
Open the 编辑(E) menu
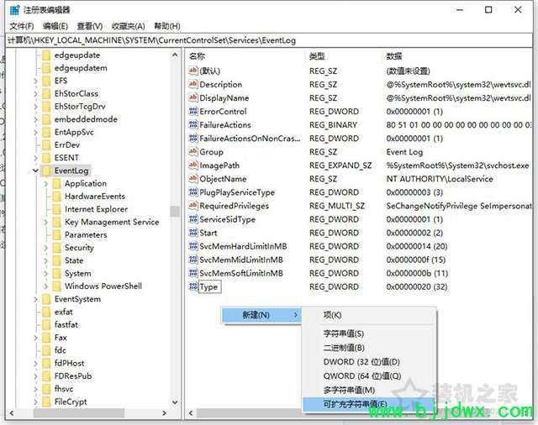pos(55,26)
